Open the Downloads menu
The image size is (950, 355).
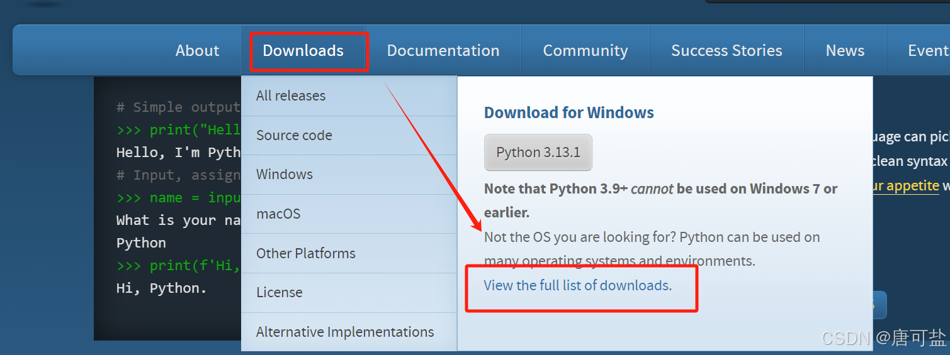tap(303, 51)
